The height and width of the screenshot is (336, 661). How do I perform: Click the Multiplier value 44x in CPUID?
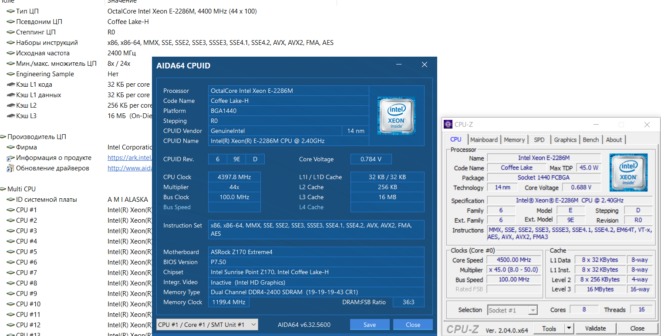[x=234, y=187]
